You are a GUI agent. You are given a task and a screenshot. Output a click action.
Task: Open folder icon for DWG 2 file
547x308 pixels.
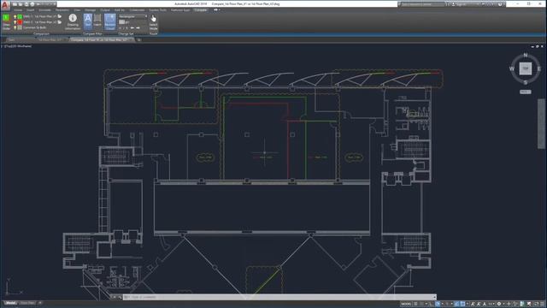point(60,22)
